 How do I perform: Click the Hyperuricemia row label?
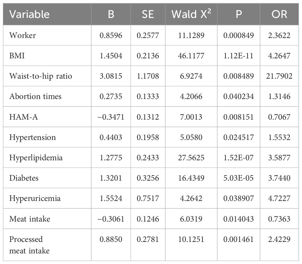point(35,199)
